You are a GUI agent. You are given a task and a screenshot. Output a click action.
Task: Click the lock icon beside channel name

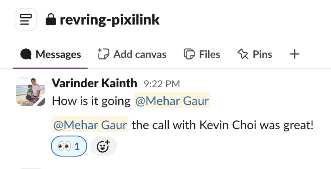tap(50, 19)
